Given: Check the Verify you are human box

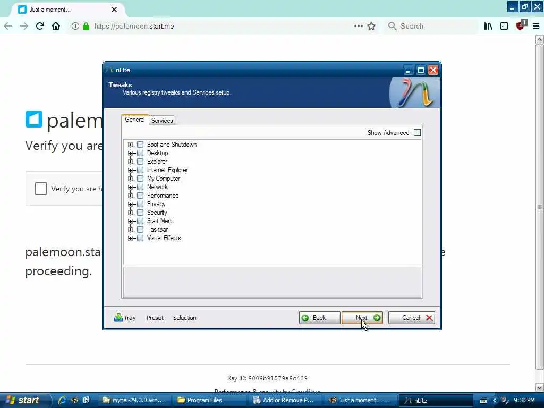Looking at the screenshot, I should 40,189.
